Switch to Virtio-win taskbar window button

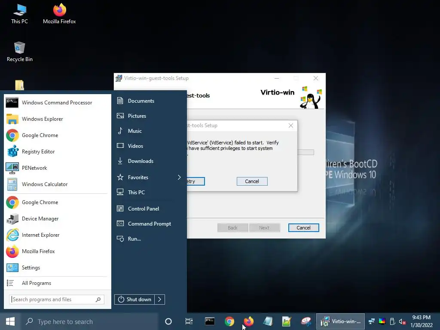pyautogui.click(x=341, y=321)
